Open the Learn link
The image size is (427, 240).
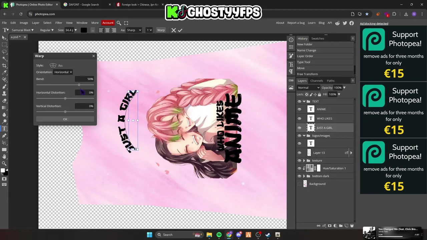312,23
